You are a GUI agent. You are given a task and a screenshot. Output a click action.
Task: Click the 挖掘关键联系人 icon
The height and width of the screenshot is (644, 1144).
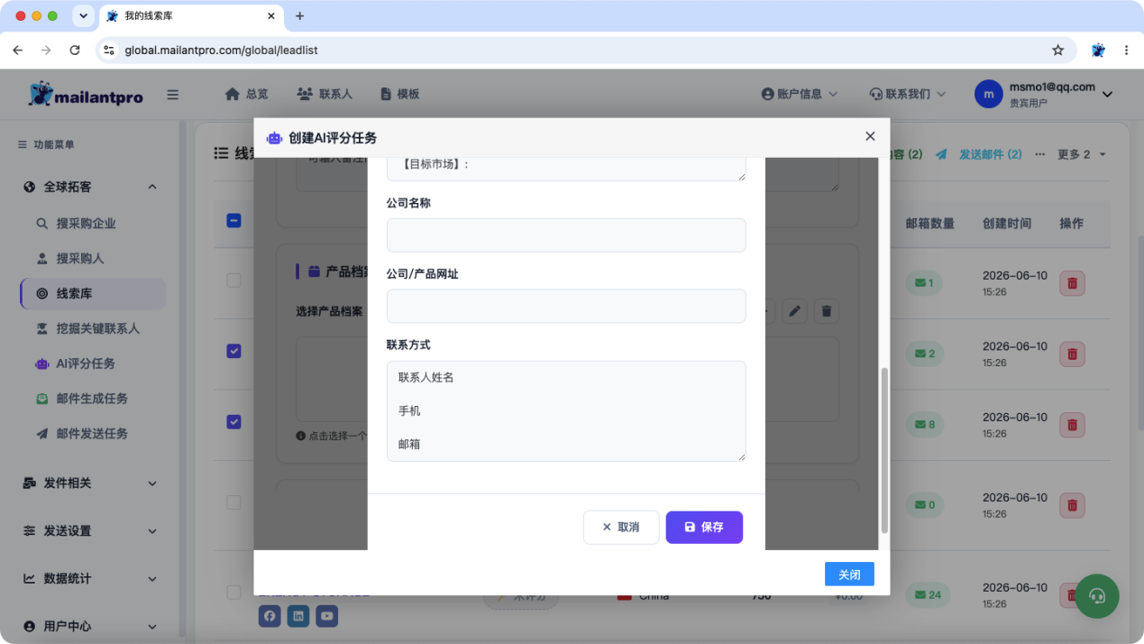click(x=41, y=328)
